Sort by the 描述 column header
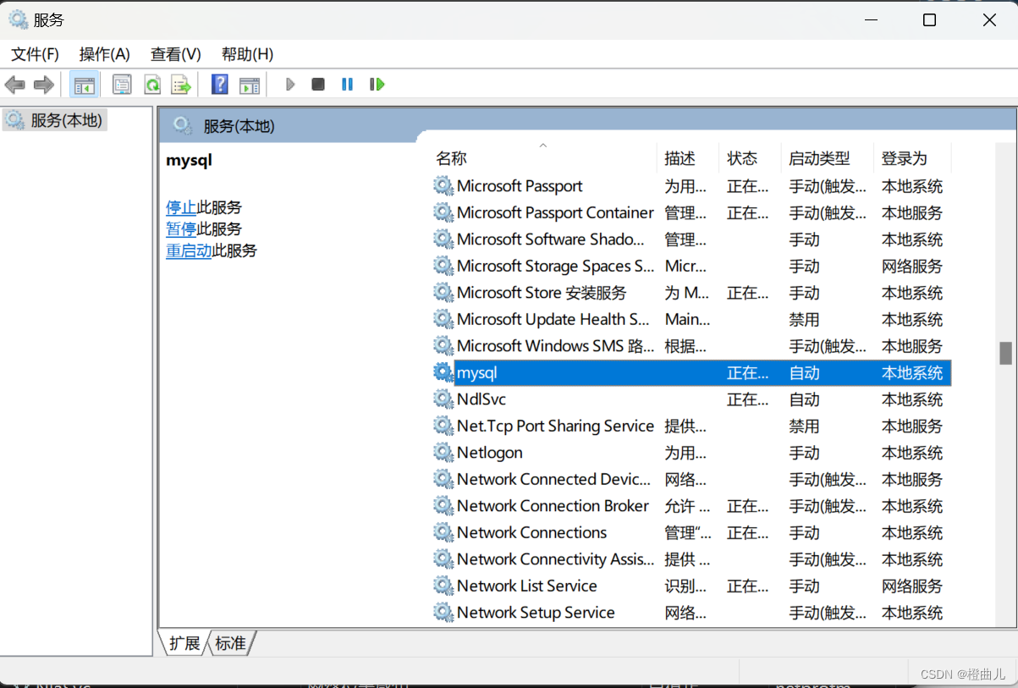This screenshot has height=688, width=1018. (688, 158)
